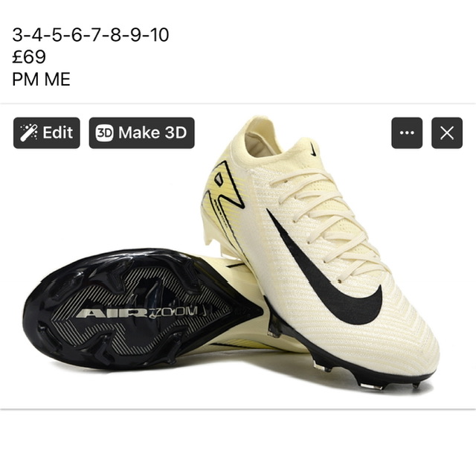This screenshot has width=476, height=474.
Task: Click the divider line below the post text
Action: point(238,103)
